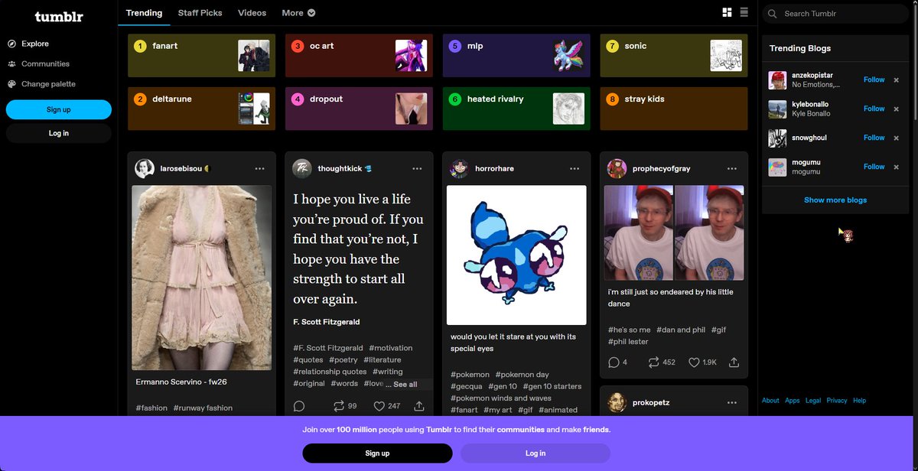Open the #pokemon day tag
The image size is (918, 471).
[x=522, y=375]
